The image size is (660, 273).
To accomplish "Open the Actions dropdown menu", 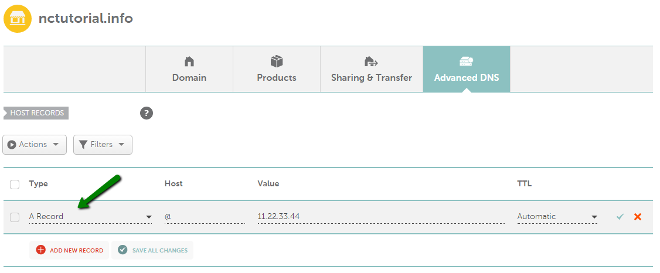I will [35, 144].
